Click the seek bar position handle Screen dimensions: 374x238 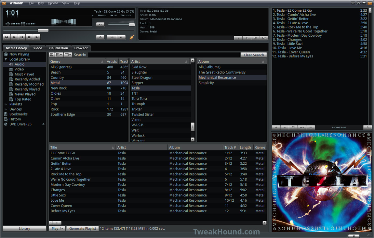click(x=43, y=30)
